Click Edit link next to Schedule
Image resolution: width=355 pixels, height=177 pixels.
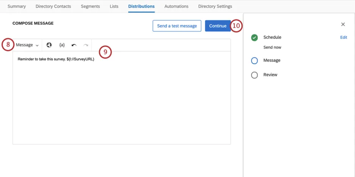pyautogui.click(x=344, y=37)
